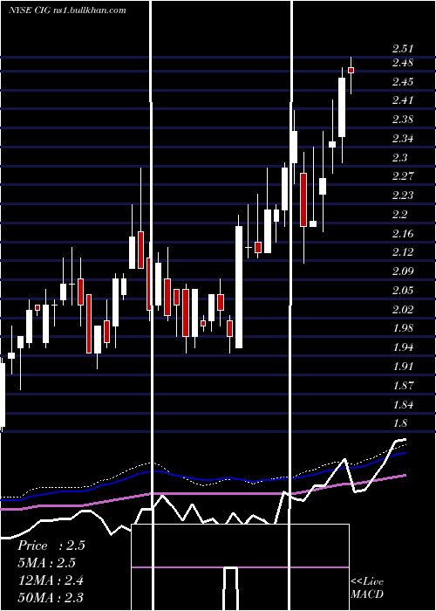
Task: Click the 2.16 price axis label
Action: (x=403, y=234)
